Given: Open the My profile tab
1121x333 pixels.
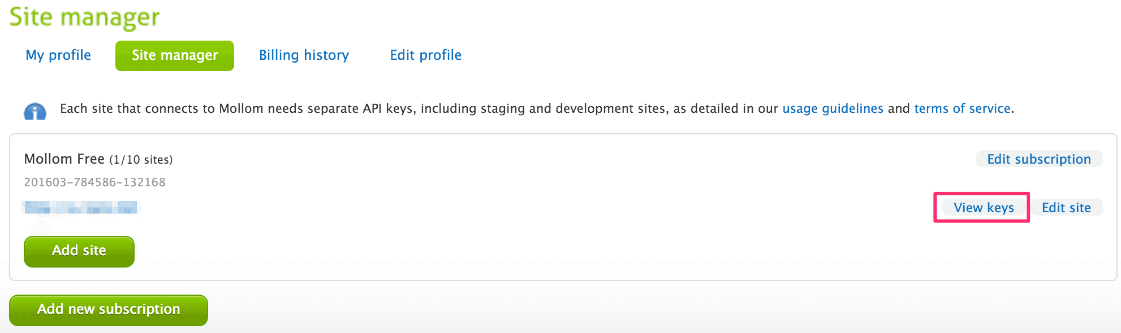Looking at the screenshot, I should coord(58,55).
